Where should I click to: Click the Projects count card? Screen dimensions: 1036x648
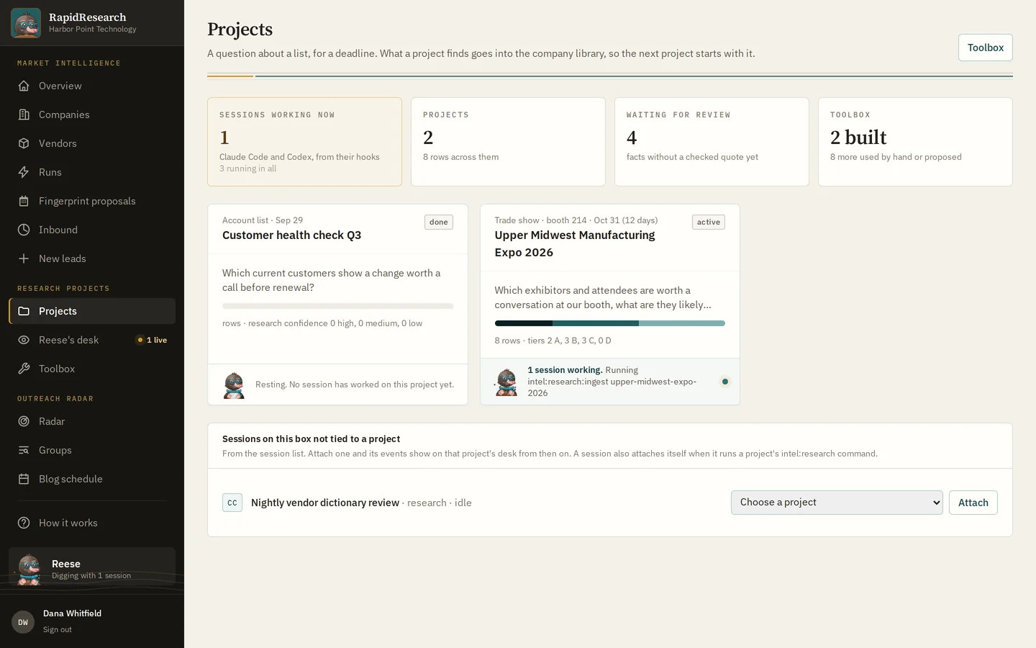[508, 142]
